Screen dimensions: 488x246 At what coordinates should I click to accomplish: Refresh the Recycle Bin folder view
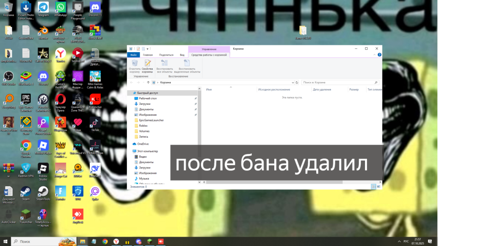tap(297, 83)
